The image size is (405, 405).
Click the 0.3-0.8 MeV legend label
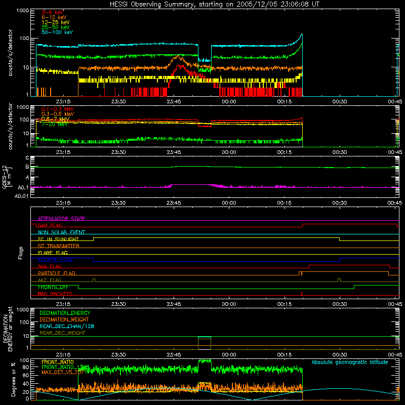click(58, 114)
